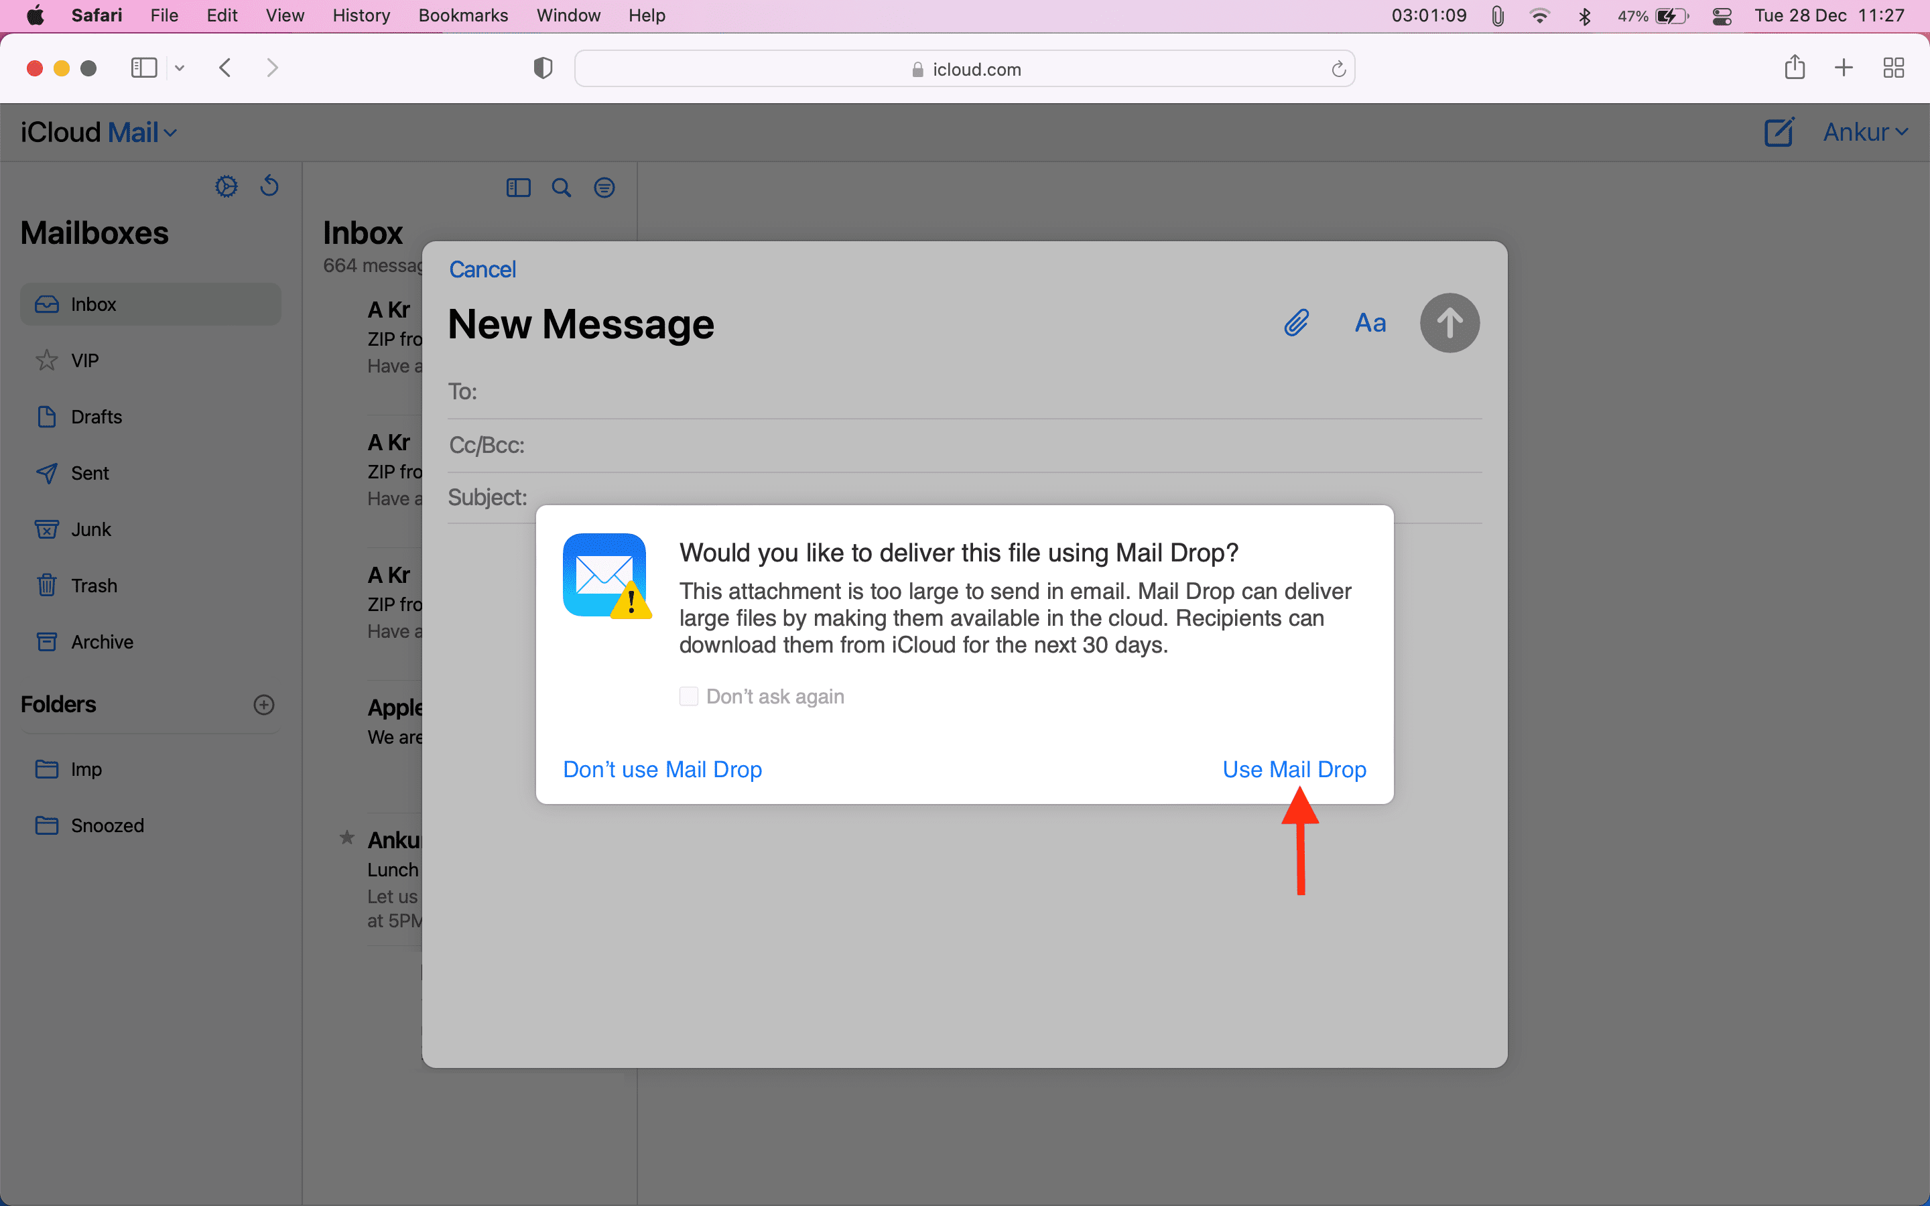
Task: Toggle the Safari sidebar
Action: point(143,68)
